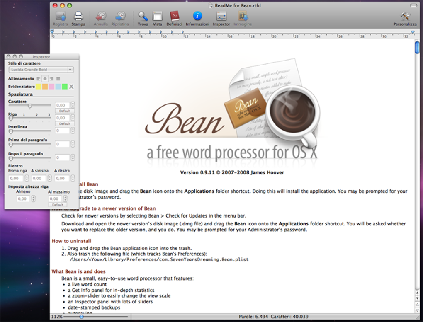Open the Lucida Grande Bold font dropdown
Viewport: 423px width, 322px height.
(41, 70)
